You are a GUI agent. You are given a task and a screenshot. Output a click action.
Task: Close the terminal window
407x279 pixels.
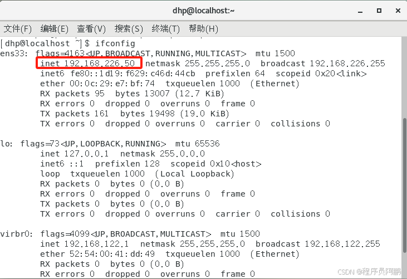coord(398,11)
